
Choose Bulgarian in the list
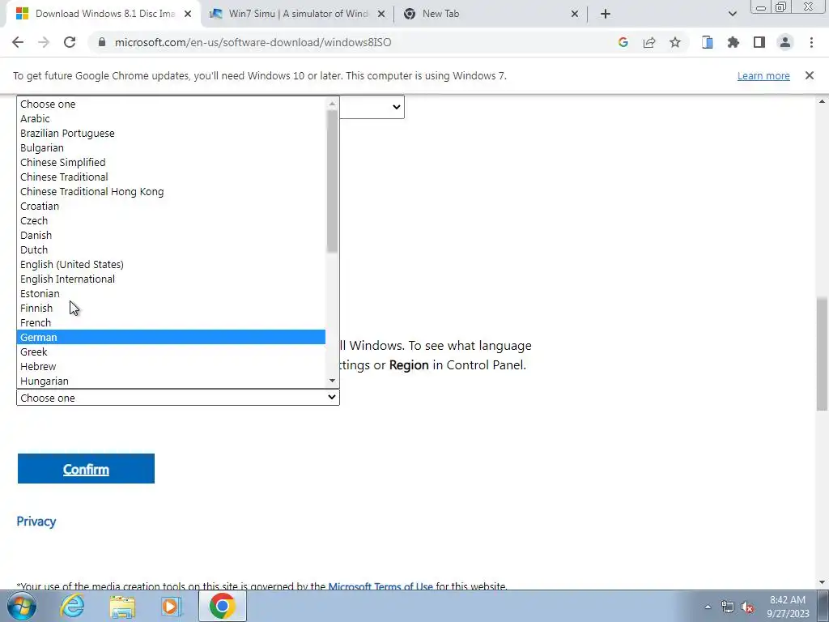pyautogui.click(x=171, y=147)
